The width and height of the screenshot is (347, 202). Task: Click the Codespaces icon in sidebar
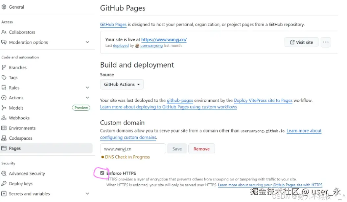(4, 138)
